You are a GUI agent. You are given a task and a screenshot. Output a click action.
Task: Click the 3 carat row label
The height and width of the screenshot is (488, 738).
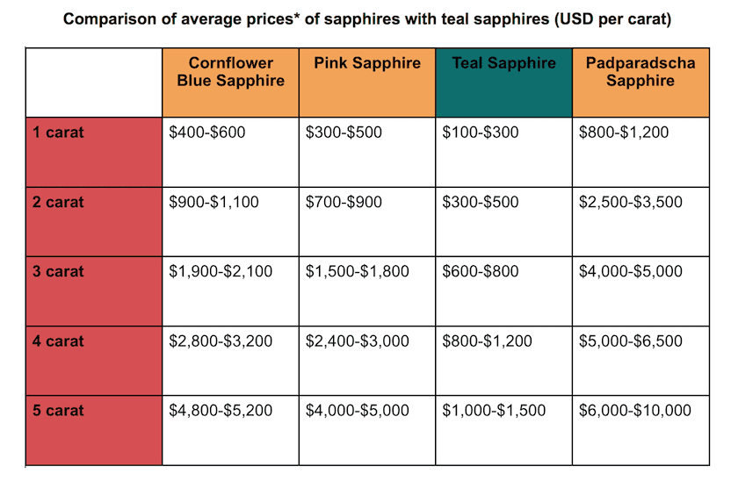59,271
